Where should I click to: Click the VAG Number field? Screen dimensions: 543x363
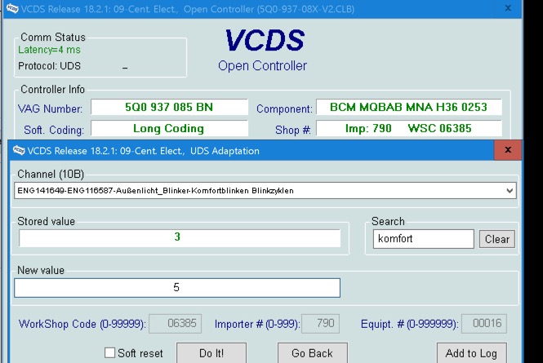(169, 108)
